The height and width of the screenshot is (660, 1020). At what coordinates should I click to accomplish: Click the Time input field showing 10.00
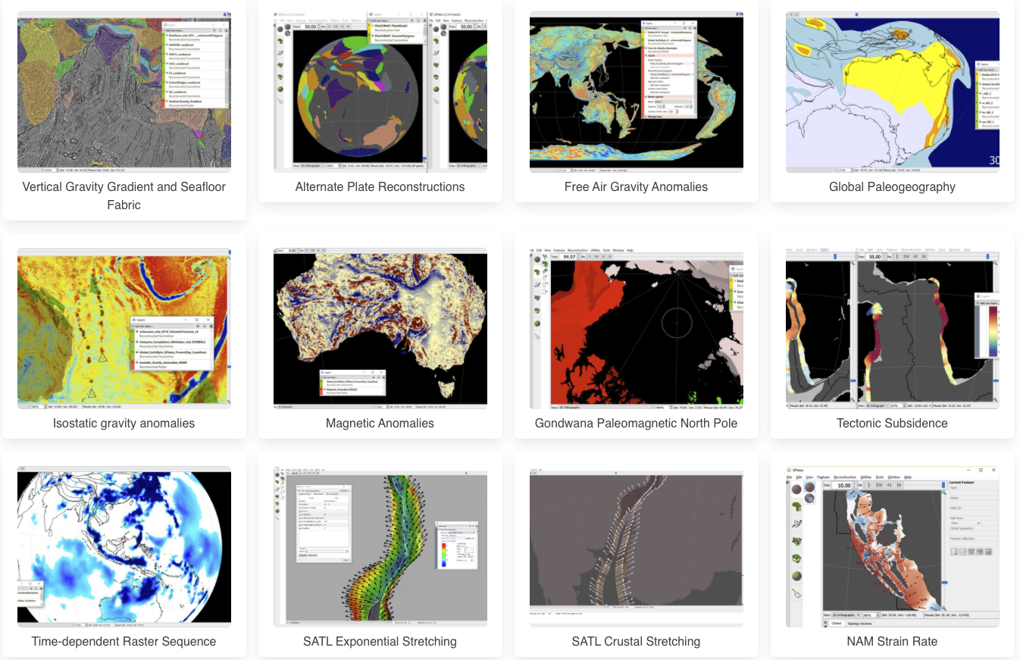tap(842, 485)
